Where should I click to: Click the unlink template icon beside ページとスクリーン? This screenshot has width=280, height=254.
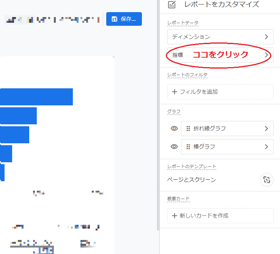pyautogui.click(x=267, y=180)
